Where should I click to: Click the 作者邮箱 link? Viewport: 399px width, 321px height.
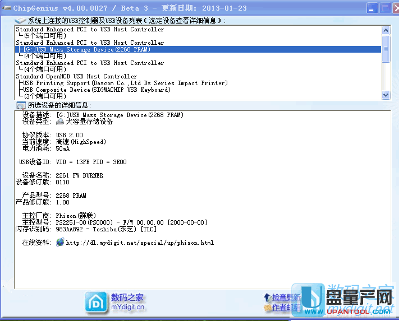click(286, 308)
